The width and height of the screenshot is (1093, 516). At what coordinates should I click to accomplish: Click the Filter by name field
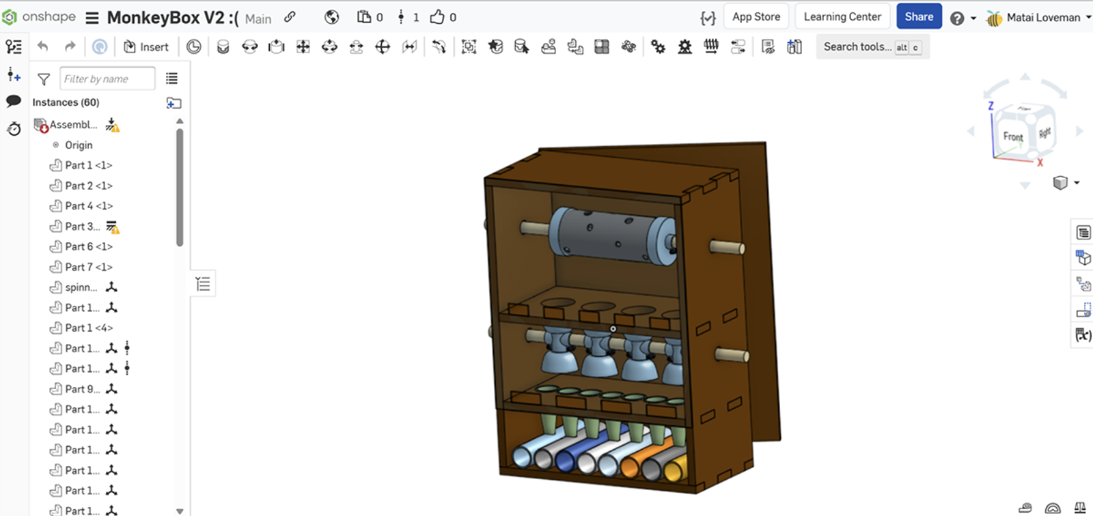[x=107, y=79]
